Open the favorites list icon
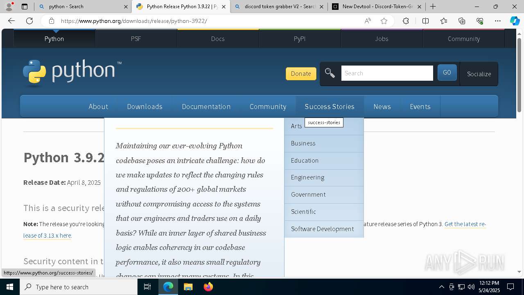524x295 pixels. pos(444,21)
